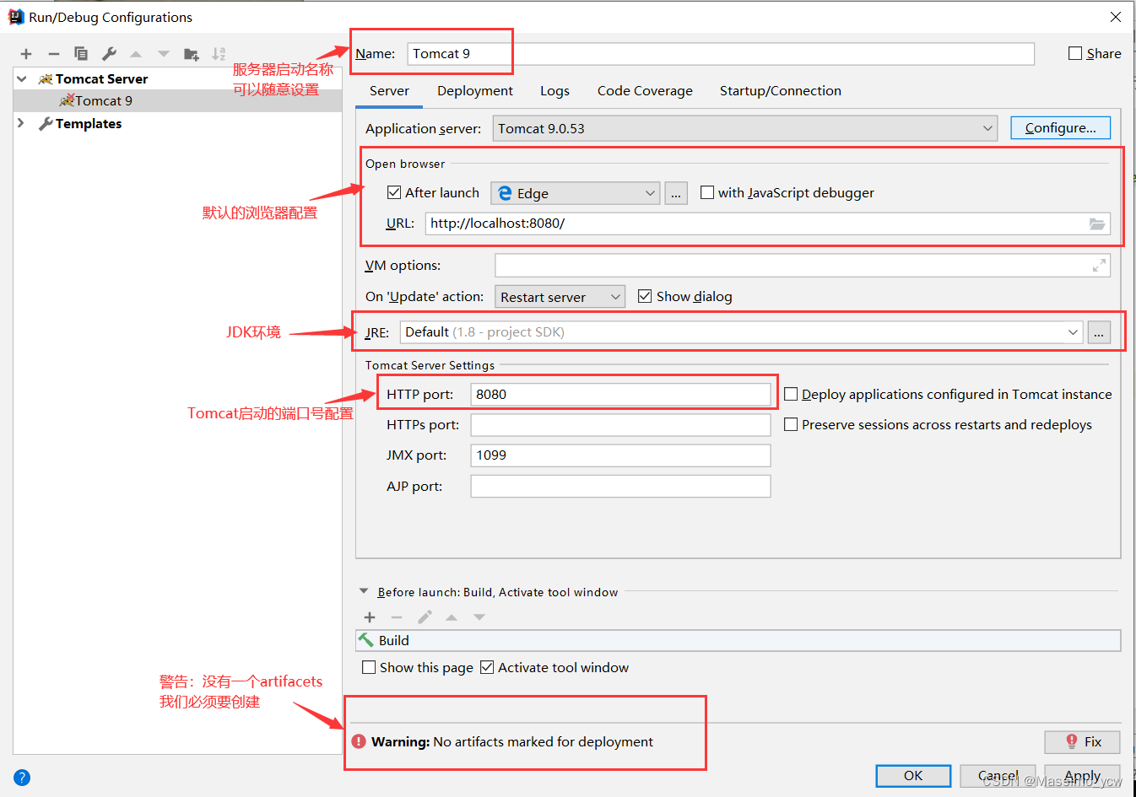The height and width of the screenshot is (797, 1136).
Task: Collapse Tomcat Server tree node
Action: point(22,78)
